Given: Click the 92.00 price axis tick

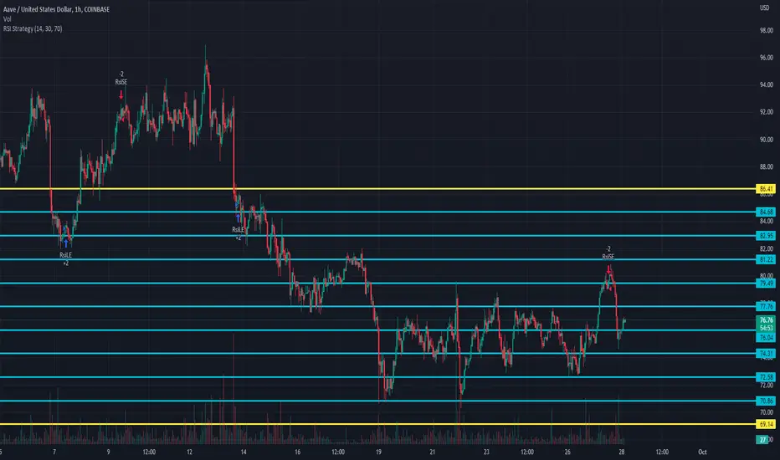Looking at the screenshot, I should click(766, 112).
